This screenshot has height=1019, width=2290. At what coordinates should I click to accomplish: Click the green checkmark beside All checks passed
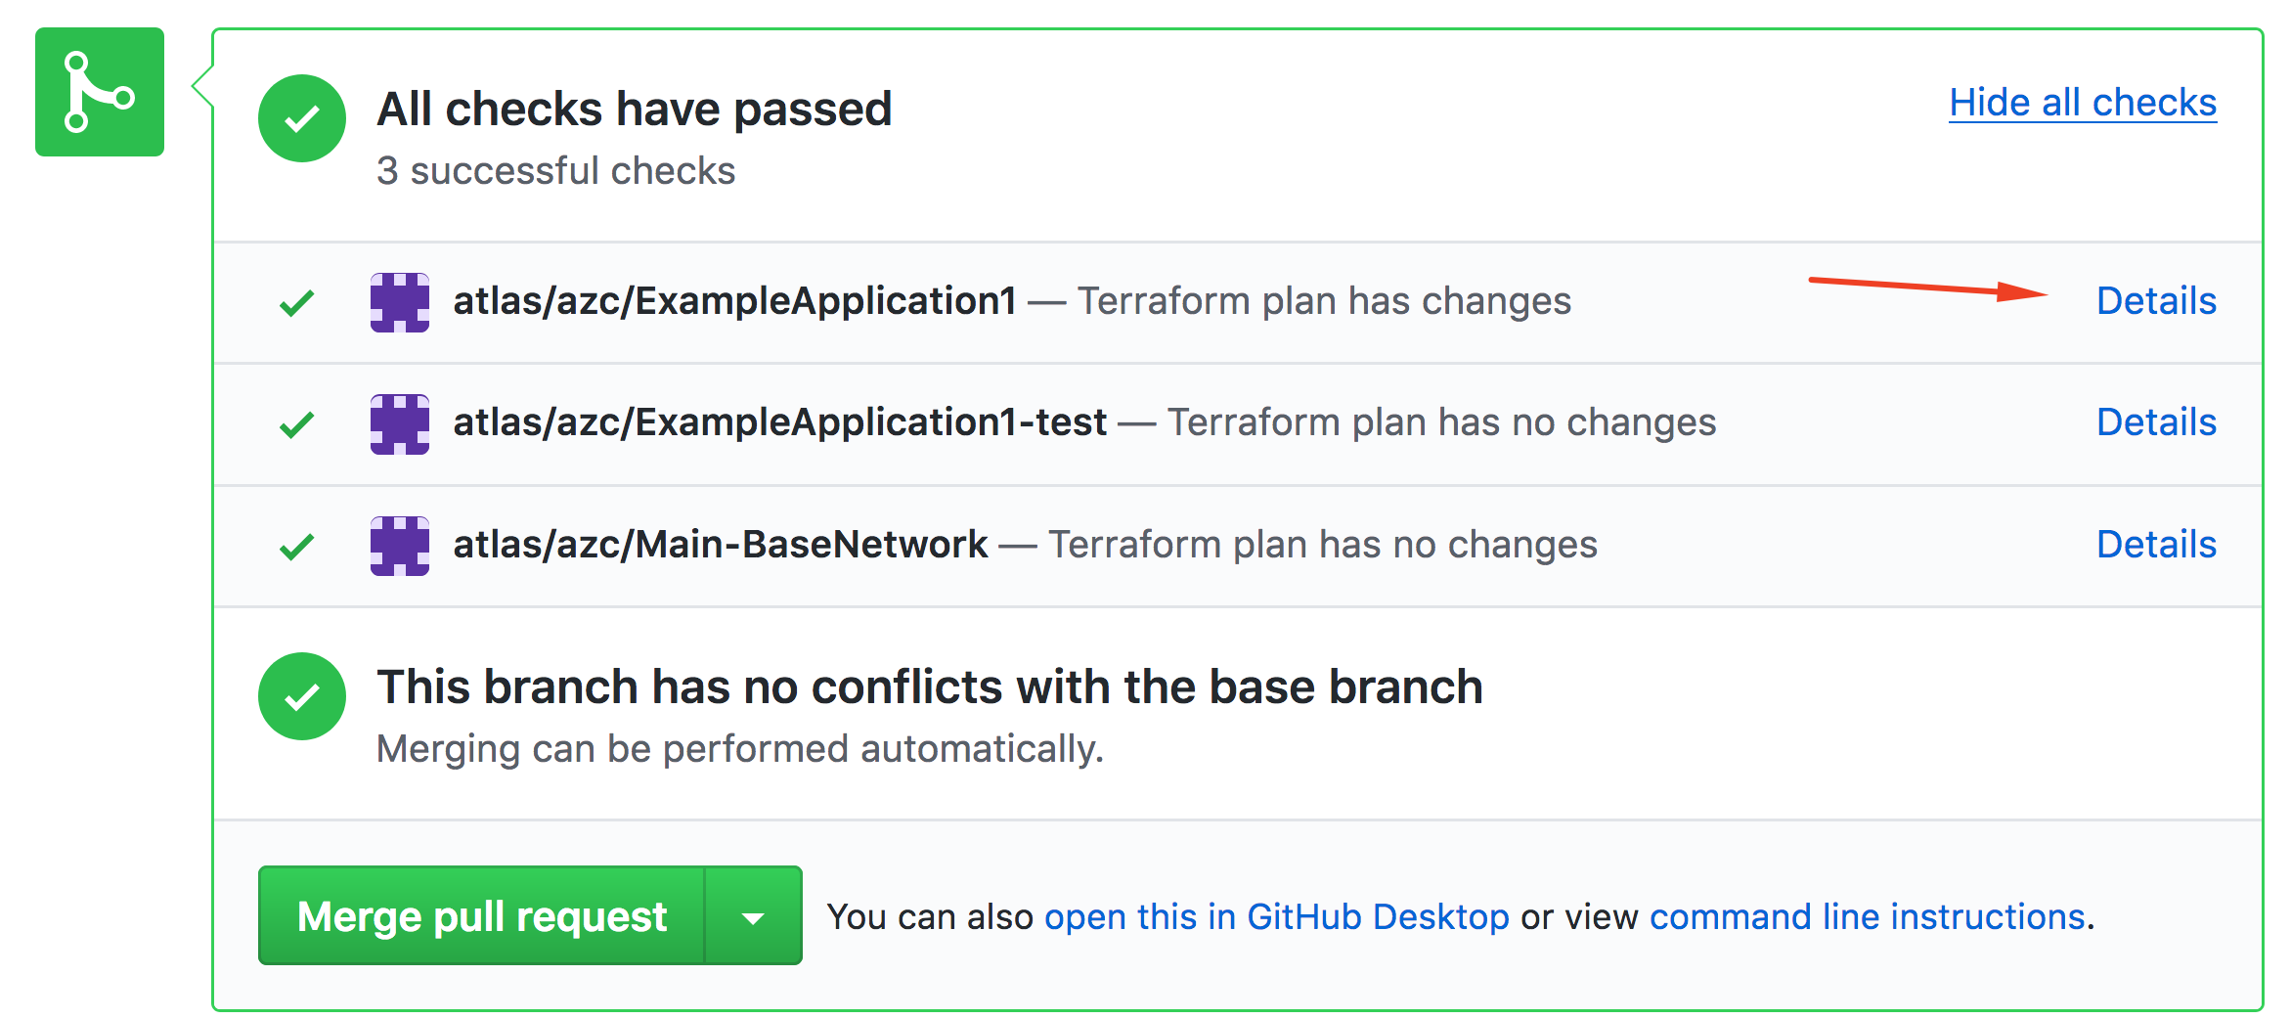pos(301,118)
